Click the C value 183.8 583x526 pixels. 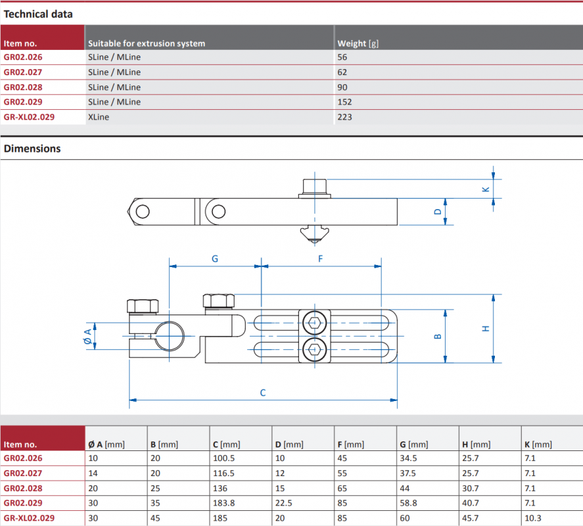tap(224, 503)
